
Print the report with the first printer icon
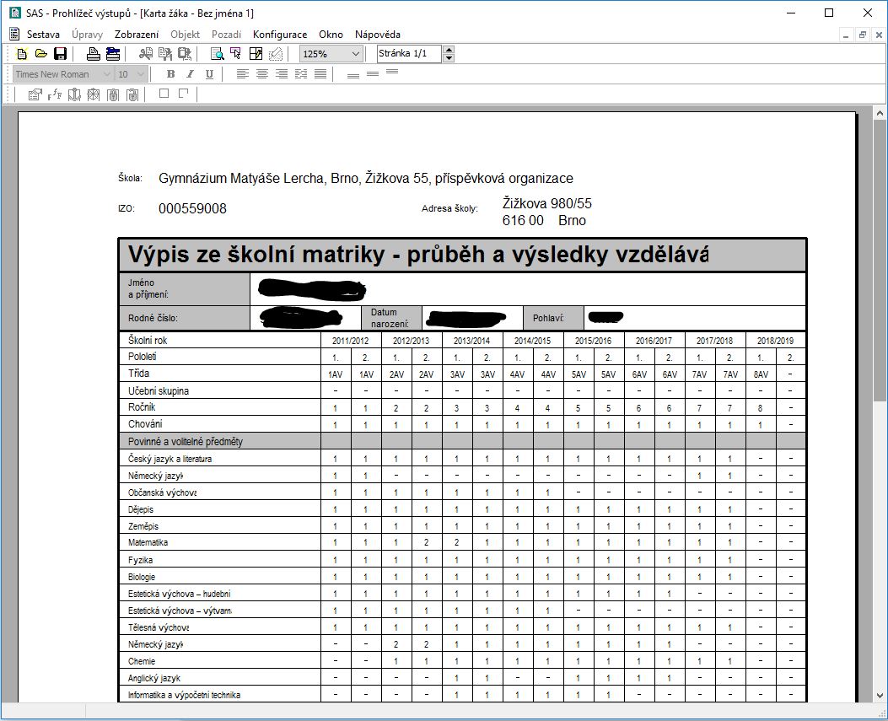94,54
